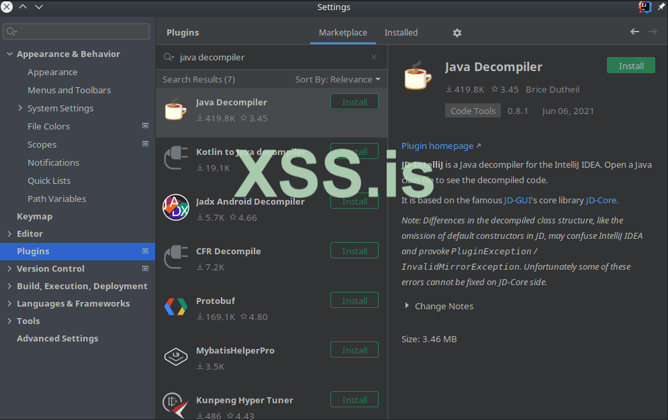Open Quick Lists settings

click(49, 181)
